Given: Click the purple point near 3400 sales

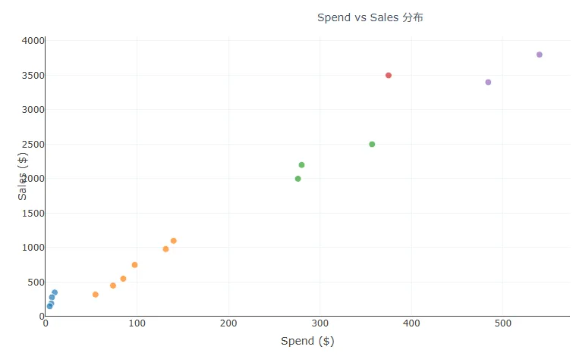Looking at the screenshot, I should 488,83.
